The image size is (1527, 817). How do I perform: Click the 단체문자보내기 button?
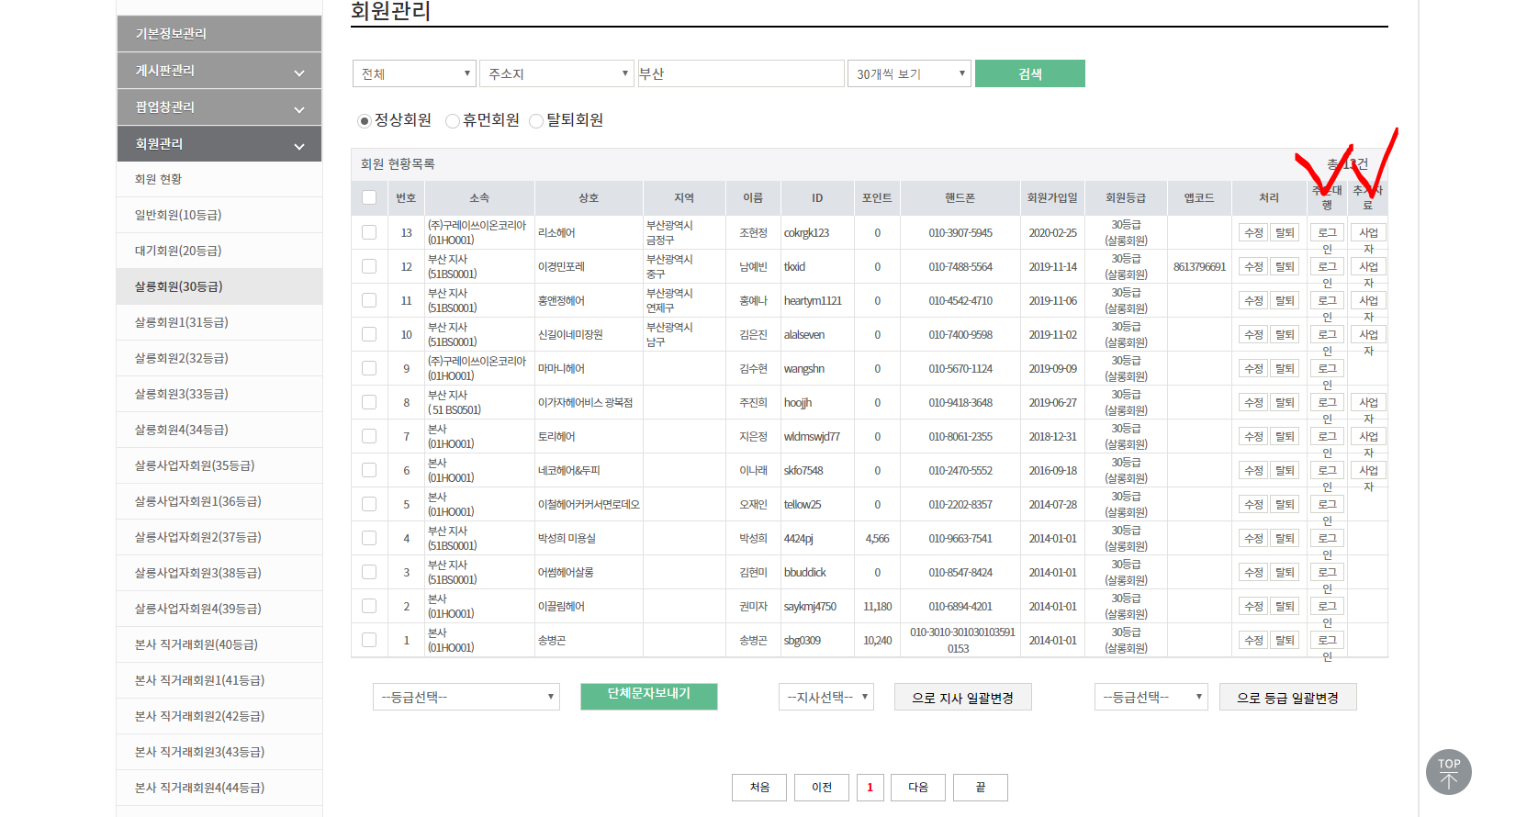pyautogui.click(x=648, y=696)
